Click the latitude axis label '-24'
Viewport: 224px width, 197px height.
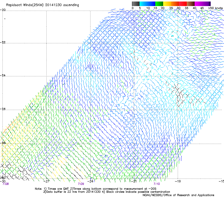pyautogui.click(x=3, y=75)
